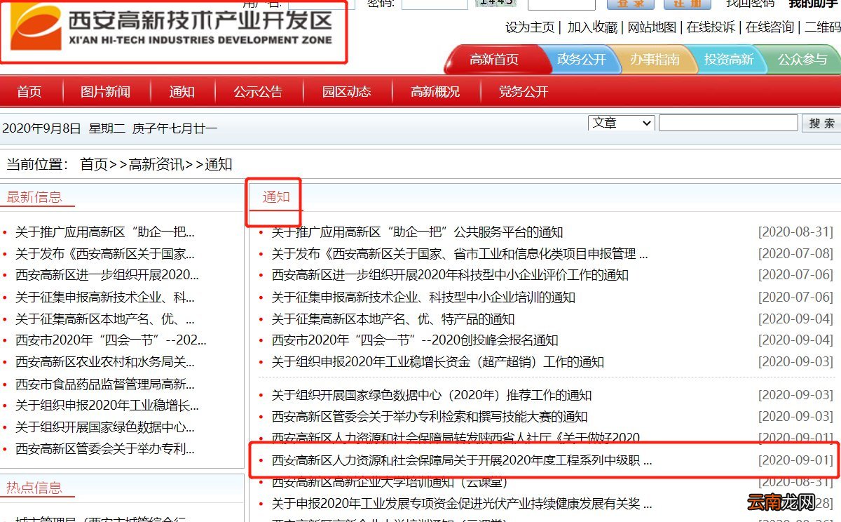Open the 网站地图 link
Screen dimensions: 841x522
point(652,27)
